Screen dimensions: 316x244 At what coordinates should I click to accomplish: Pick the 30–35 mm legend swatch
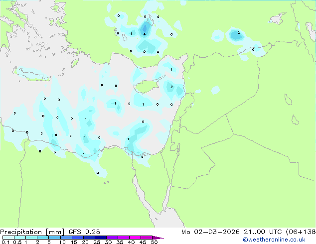pyautogui.click(x=112, y=238)
